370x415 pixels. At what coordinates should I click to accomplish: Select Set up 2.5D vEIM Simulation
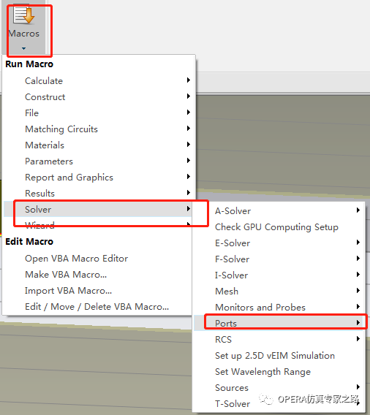pyautogui.click(x=275, y=356)
